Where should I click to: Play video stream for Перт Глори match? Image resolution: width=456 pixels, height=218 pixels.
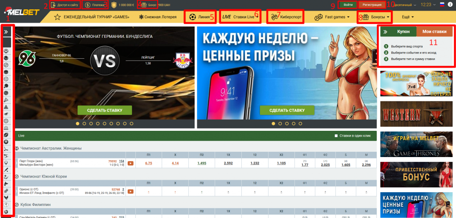[130, 163]
